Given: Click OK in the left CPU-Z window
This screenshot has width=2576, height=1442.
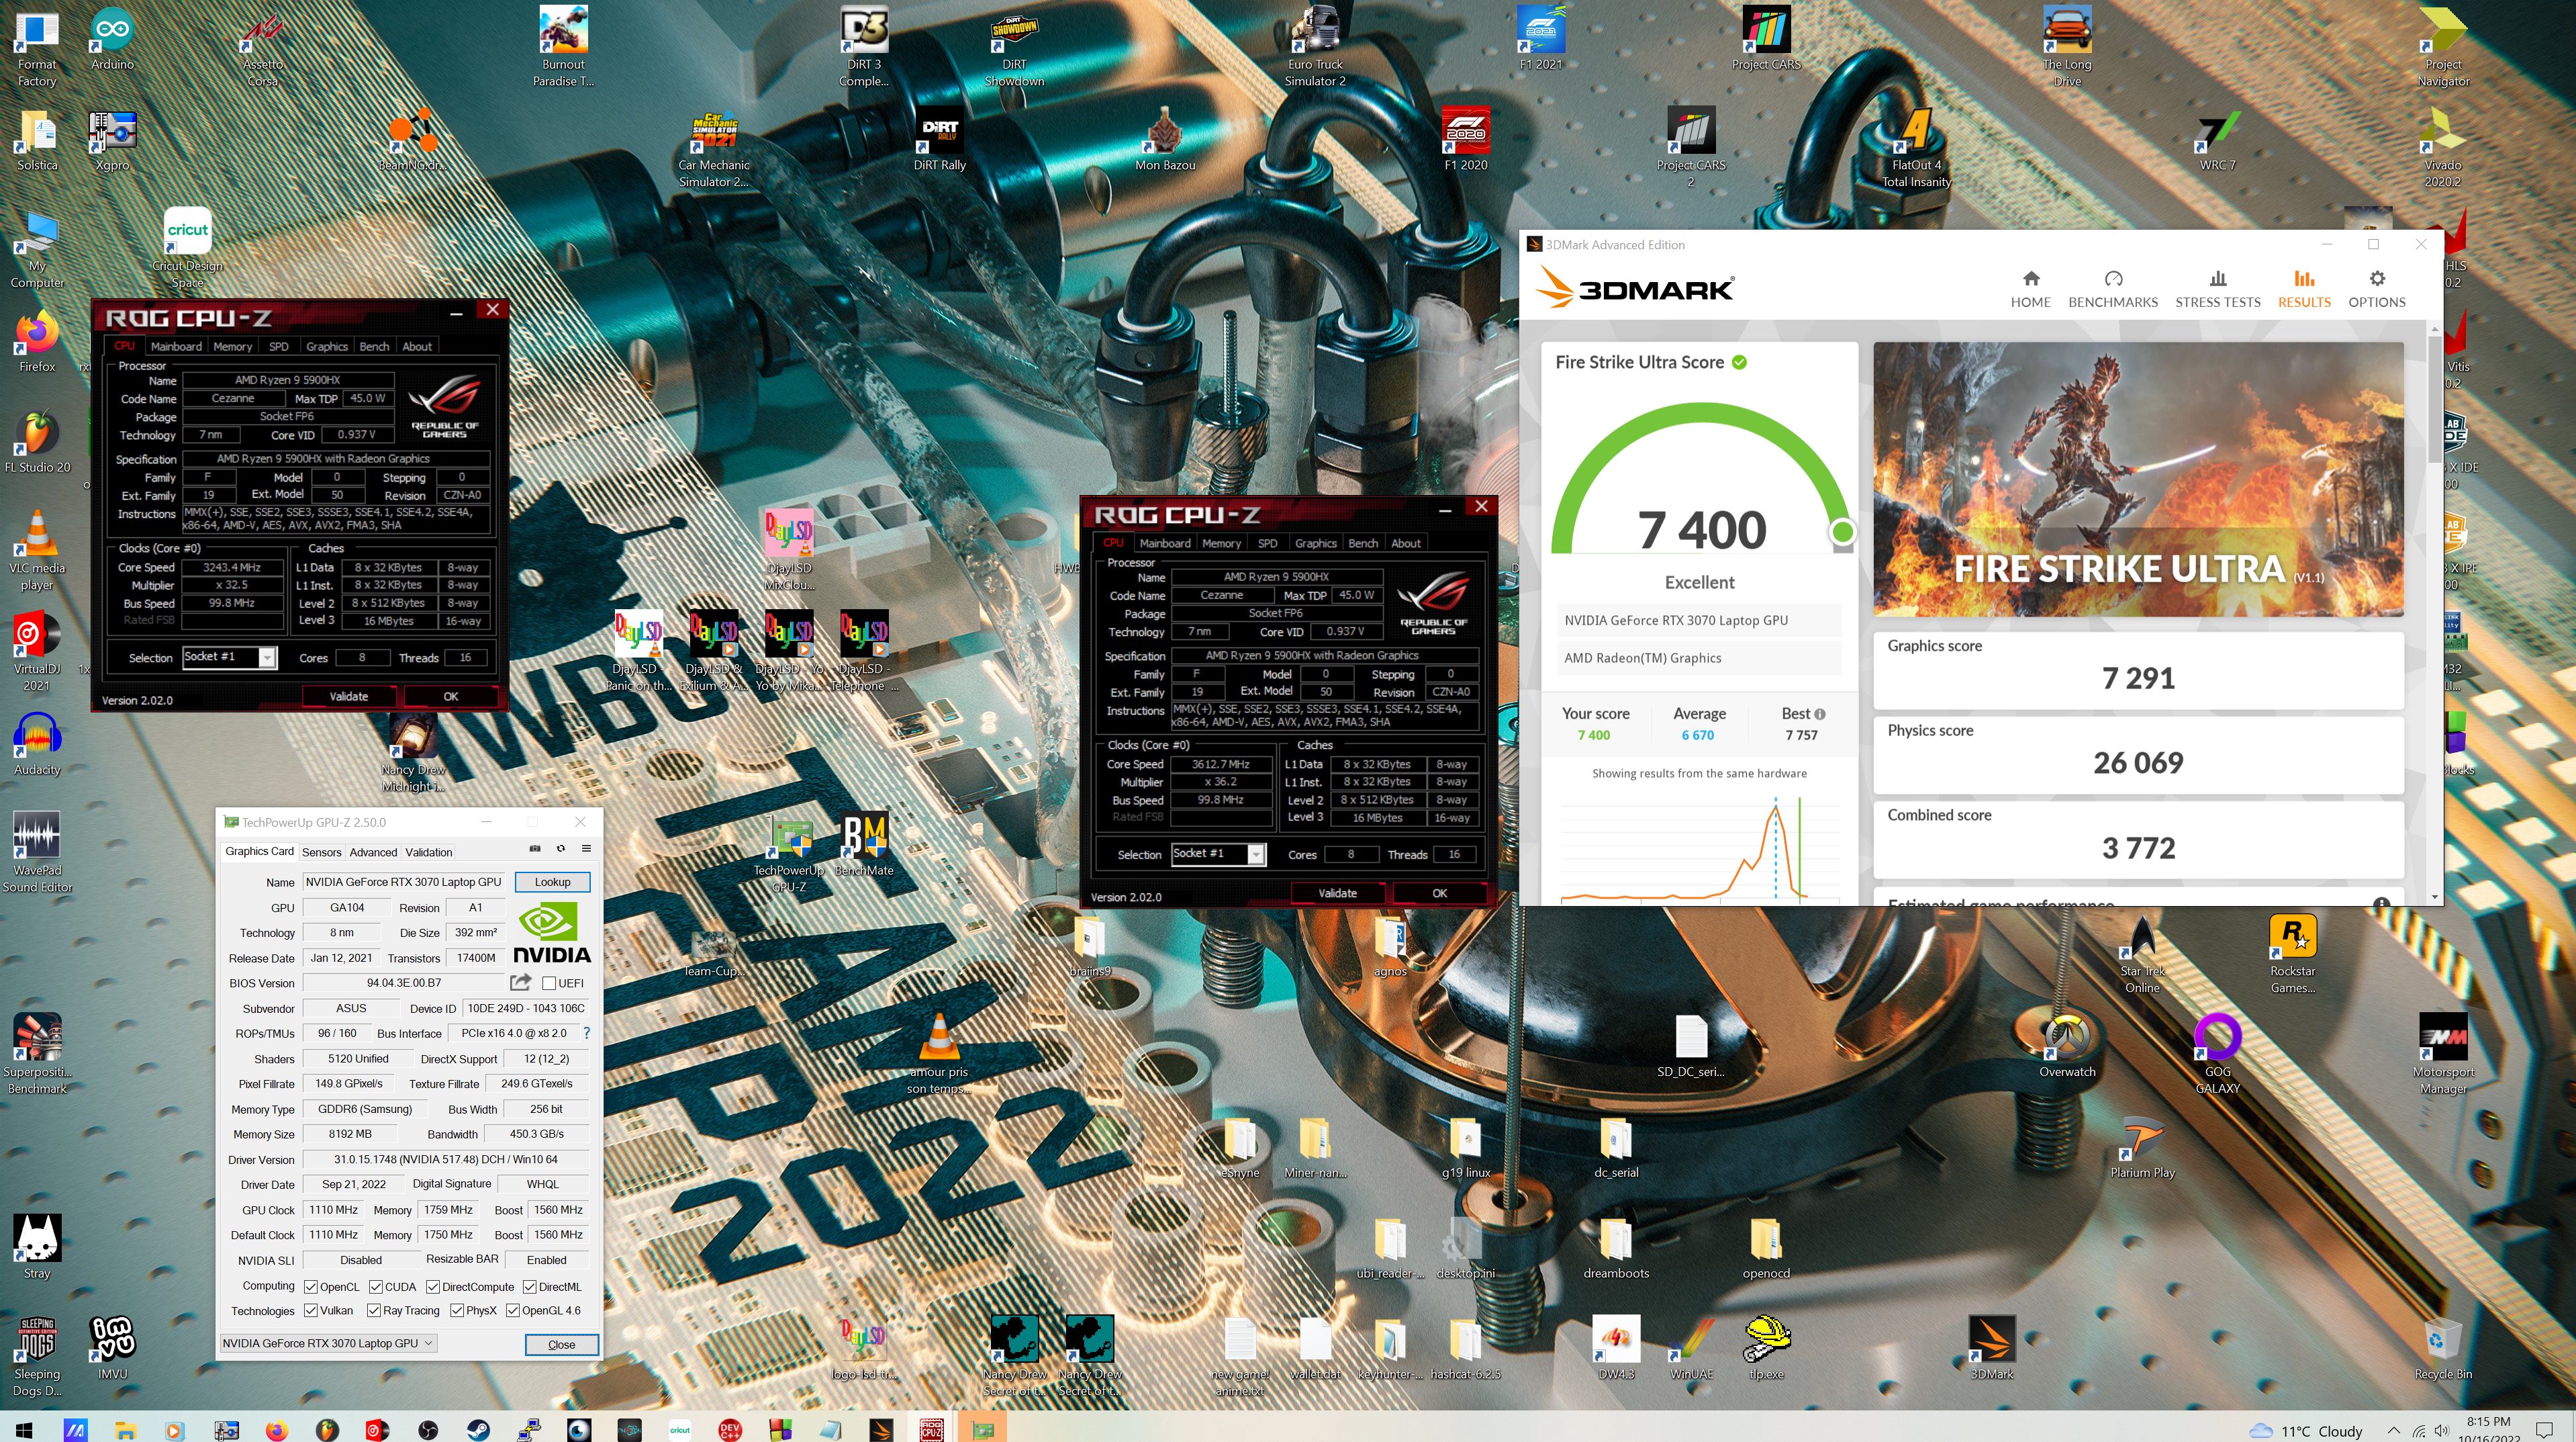Looking at the screenshot, I should coord(451,696).
